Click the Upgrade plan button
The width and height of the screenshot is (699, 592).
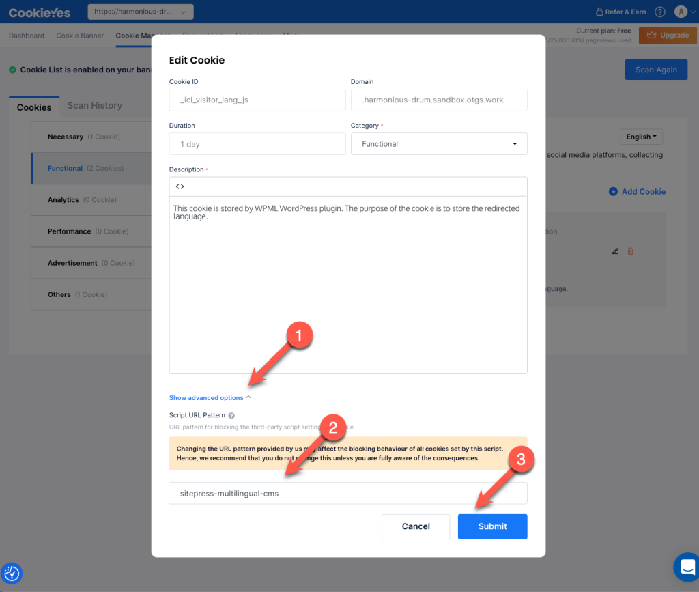[x=668, y=36]
